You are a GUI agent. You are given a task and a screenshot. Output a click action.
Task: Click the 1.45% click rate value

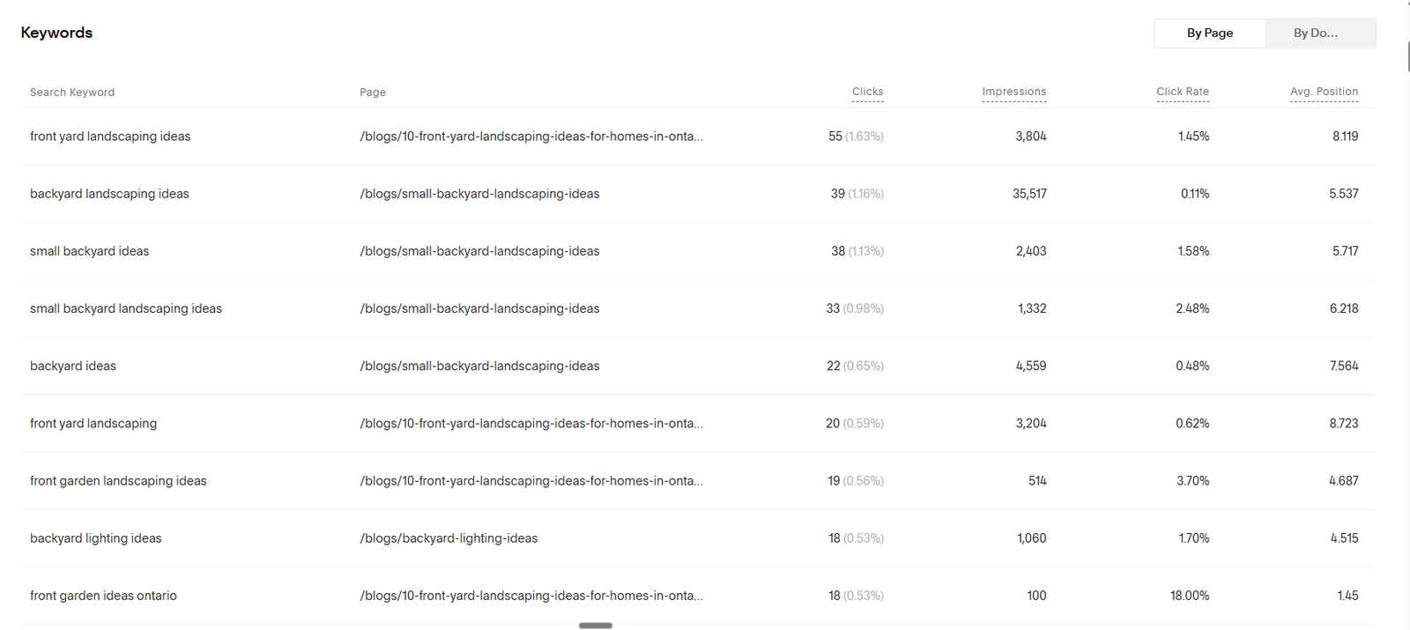(x=1194, y=137)
